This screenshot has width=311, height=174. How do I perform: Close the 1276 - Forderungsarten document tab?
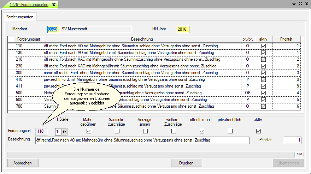[x=54, y=5]
